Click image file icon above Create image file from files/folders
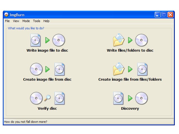Viewport: 179px width, 134px height. pyautogui.click(x=142, y=69)
